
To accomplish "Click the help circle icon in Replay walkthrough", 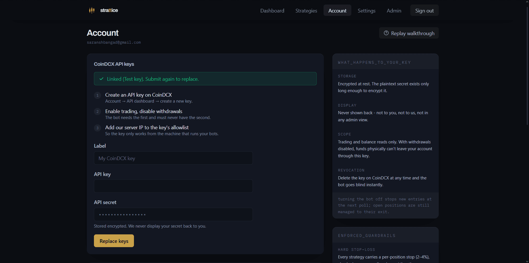I will (x=386, y=33).
